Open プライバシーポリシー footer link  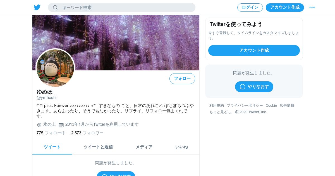tap(245, 105)
